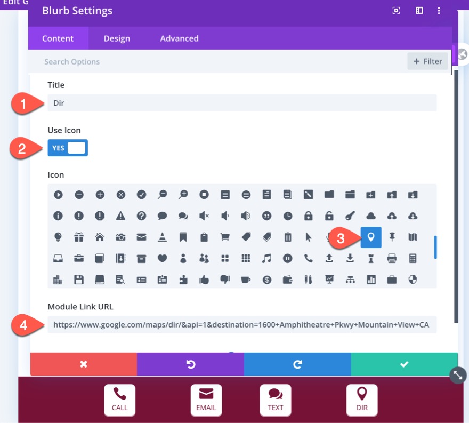
Task: Select the music note icon
Action: pyautogui.click(x=266, y=258)
